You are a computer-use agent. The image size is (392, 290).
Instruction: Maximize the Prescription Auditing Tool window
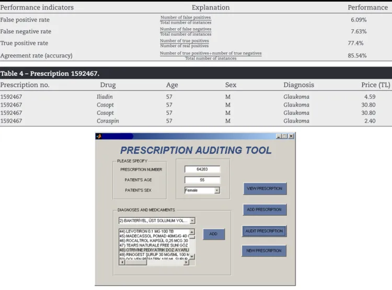point(285,136)
